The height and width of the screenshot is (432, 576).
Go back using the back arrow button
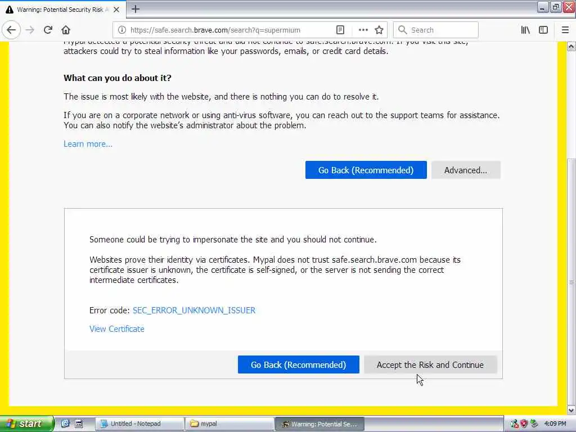[x=11, y=30]
